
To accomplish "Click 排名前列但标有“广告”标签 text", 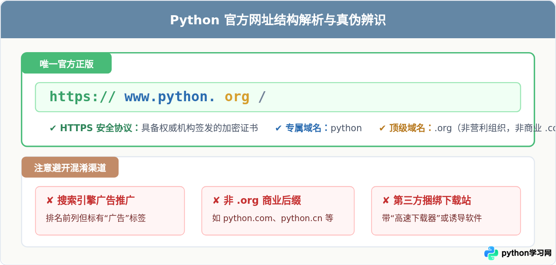I will (x=96, y=218).
